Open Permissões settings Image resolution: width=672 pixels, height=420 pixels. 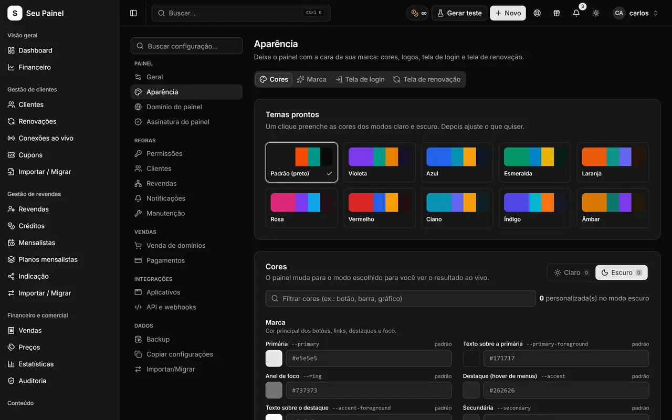pos(186,154)
